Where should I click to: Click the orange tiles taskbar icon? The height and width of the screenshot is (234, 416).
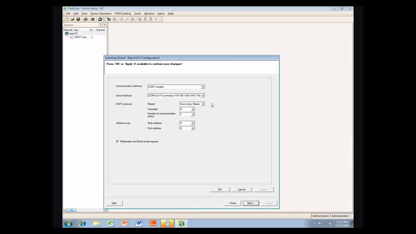click(x=153, y=224)
